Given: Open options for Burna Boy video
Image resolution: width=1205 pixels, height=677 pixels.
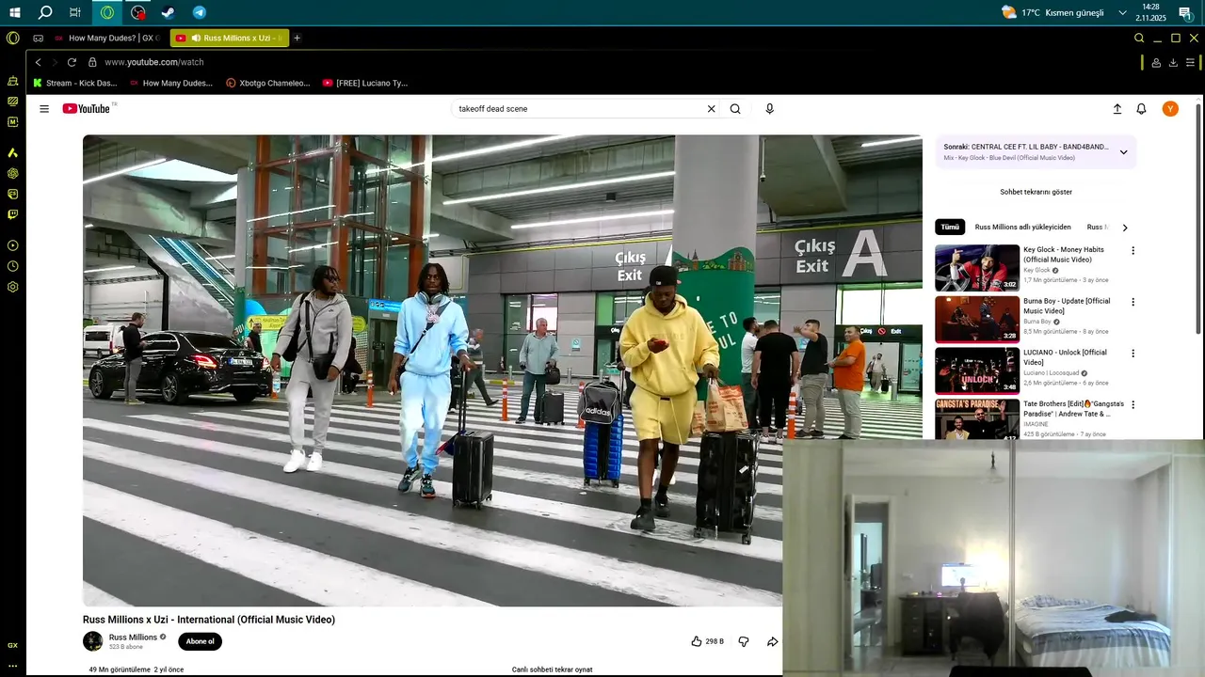Looking at the screenshot, I should (1133, 303).
